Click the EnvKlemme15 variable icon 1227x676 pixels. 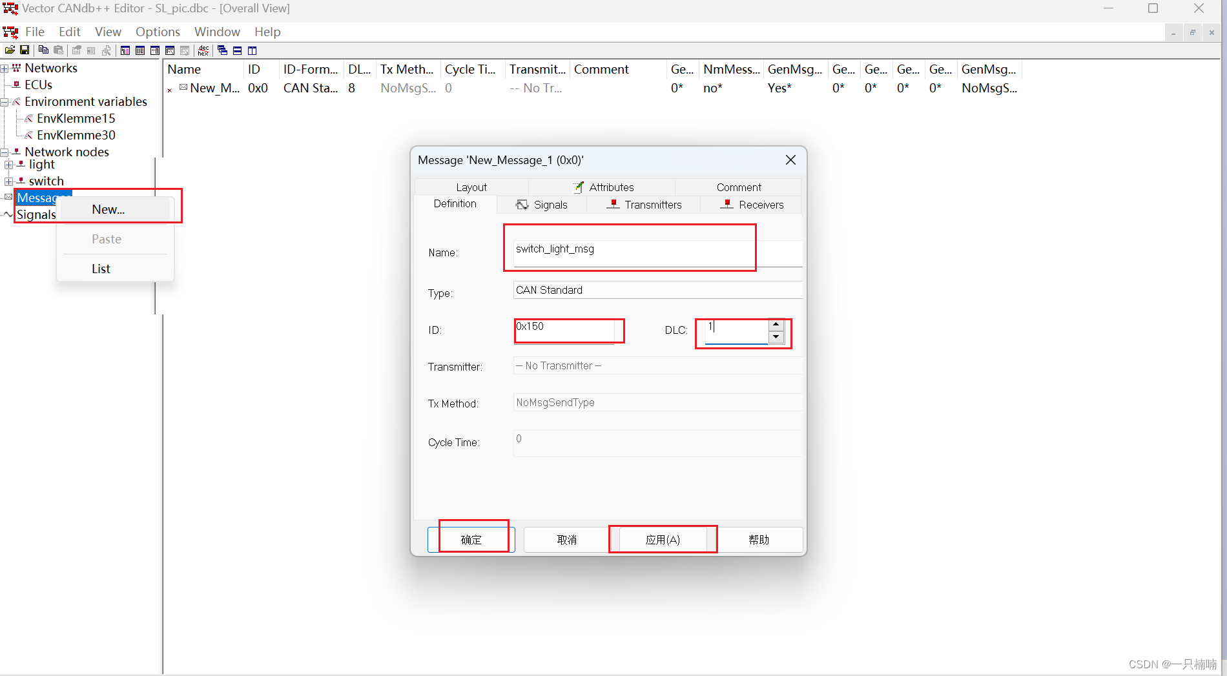29,118
